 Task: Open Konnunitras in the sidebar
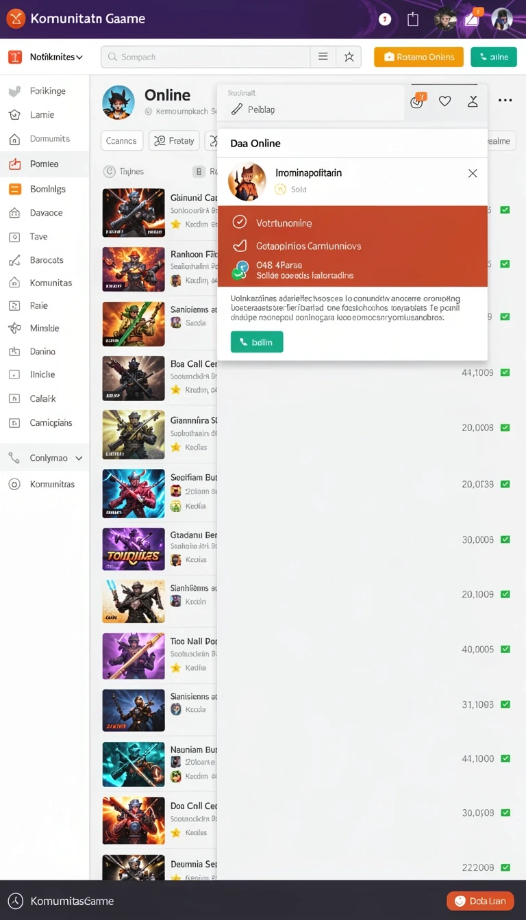coord(45,485)
